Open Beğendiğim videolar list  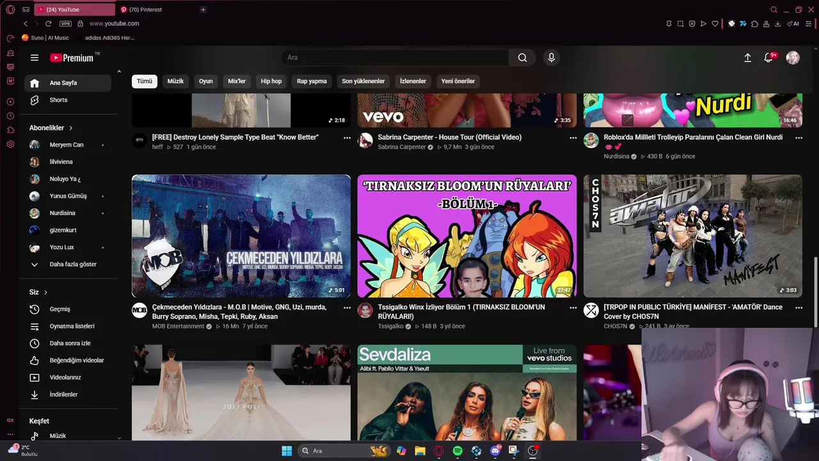[x=68, y=360]
